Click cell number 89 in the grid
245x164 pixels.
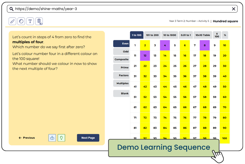tap(215, 128)
